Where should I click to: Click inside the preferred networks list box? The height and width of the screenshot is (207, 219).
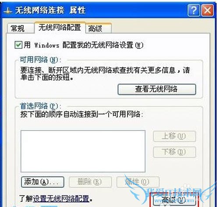point(83,152)
